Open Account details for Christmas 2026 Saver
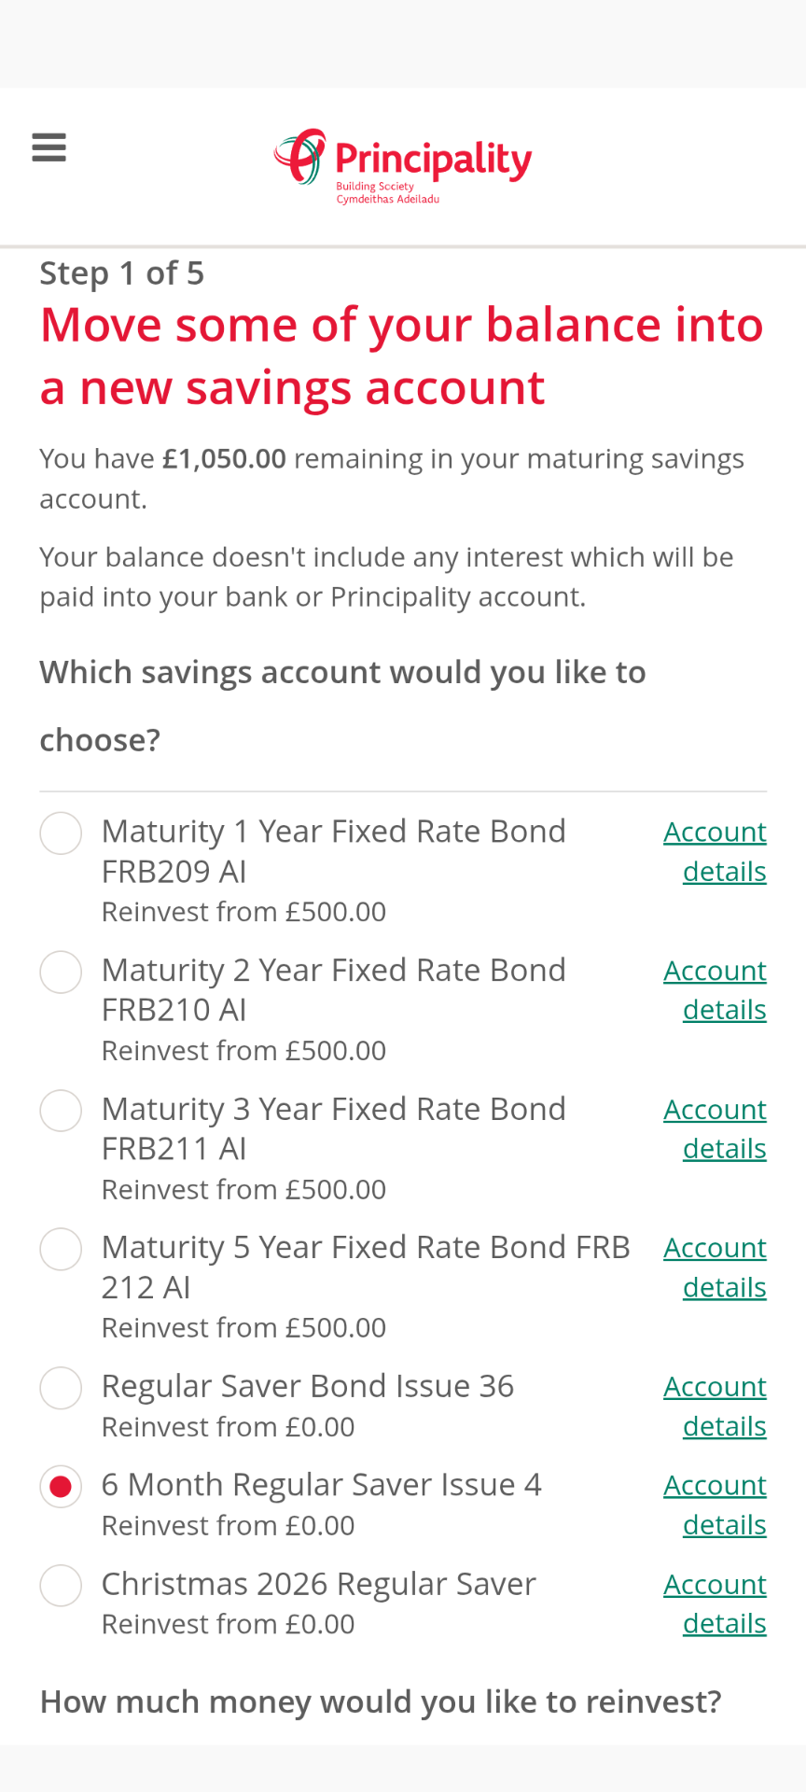 pyautogui.click(x=716, y=1603)
